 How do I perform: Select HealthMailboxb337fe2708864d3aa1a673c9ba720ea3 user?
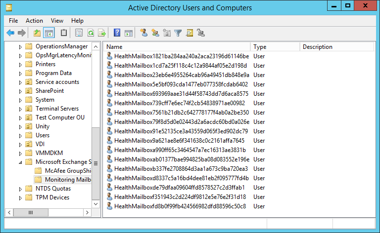[181, 169]
